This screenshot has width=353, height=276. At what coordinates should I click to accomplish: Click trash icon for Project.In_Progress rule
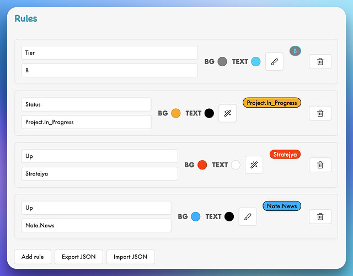tap(320, 113)
